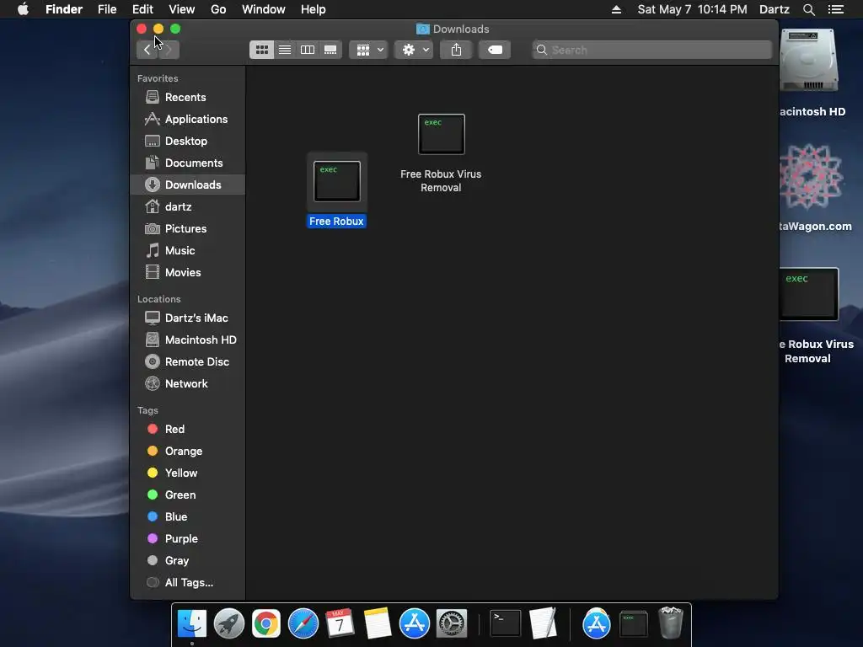Image resolution: width=863 pixels, height=647 pixels.
Task: Open the Edit menu
Action: click(142, 9)
